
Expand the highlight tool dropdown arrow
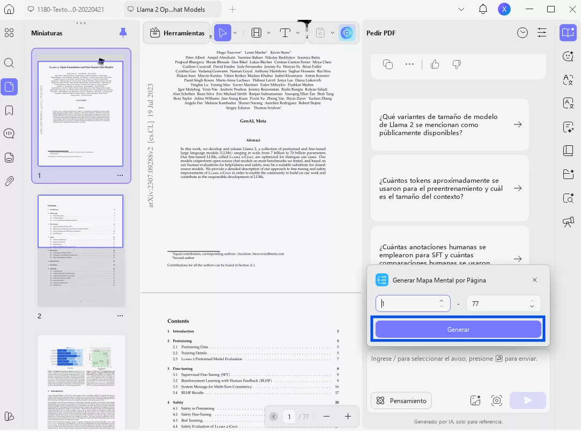(269, 33)
